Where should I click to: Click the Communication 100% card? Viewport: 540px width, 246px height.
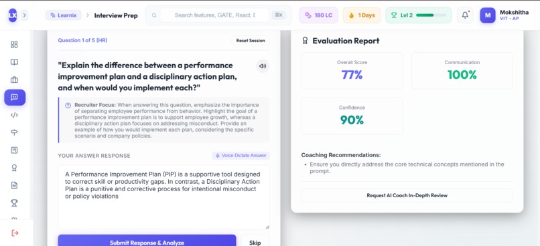pos(462,71)
